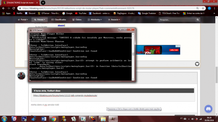Open the Chrome three-dot menu
Screen dimensions: 218x122
coord(215,8)
